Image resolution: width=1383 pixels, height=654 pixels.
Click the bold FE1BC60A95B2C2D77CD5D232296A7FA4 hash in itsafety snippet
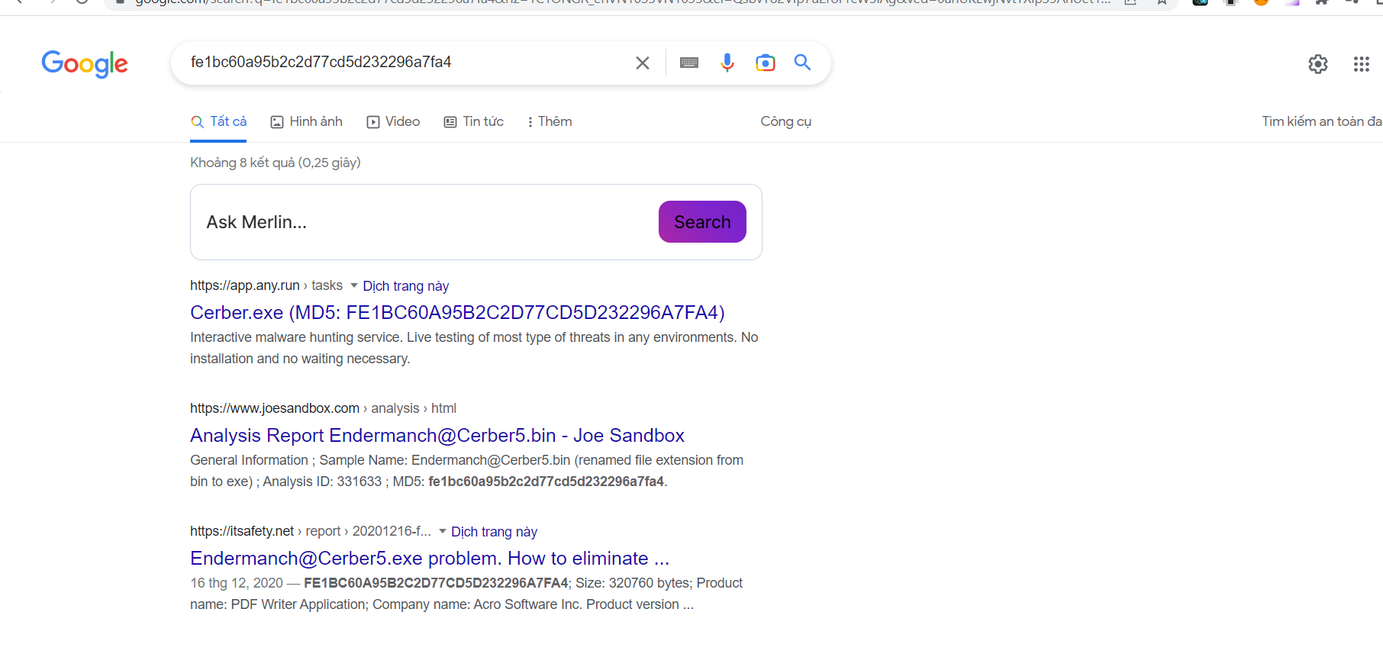(x=436, y=583)
